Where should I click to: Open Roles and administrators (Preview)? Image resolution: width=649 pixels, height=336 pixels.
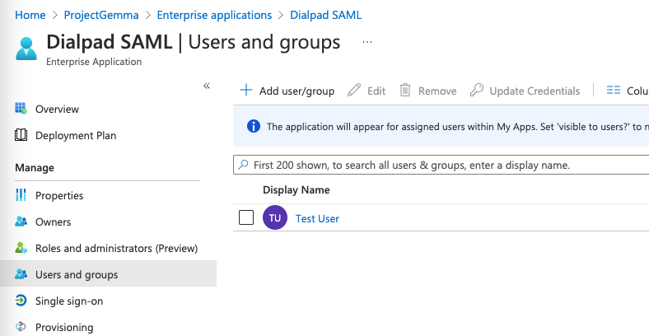117,248
